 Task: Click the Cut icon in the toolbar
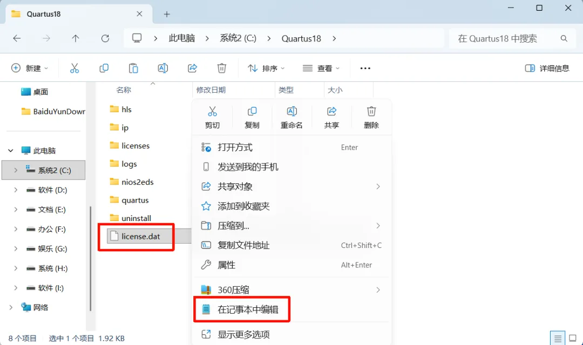click(74, 68)
